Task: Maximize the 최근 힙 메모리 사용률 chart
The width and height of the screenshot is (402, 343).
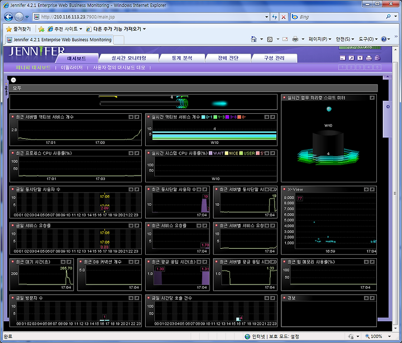Action: 372,262
